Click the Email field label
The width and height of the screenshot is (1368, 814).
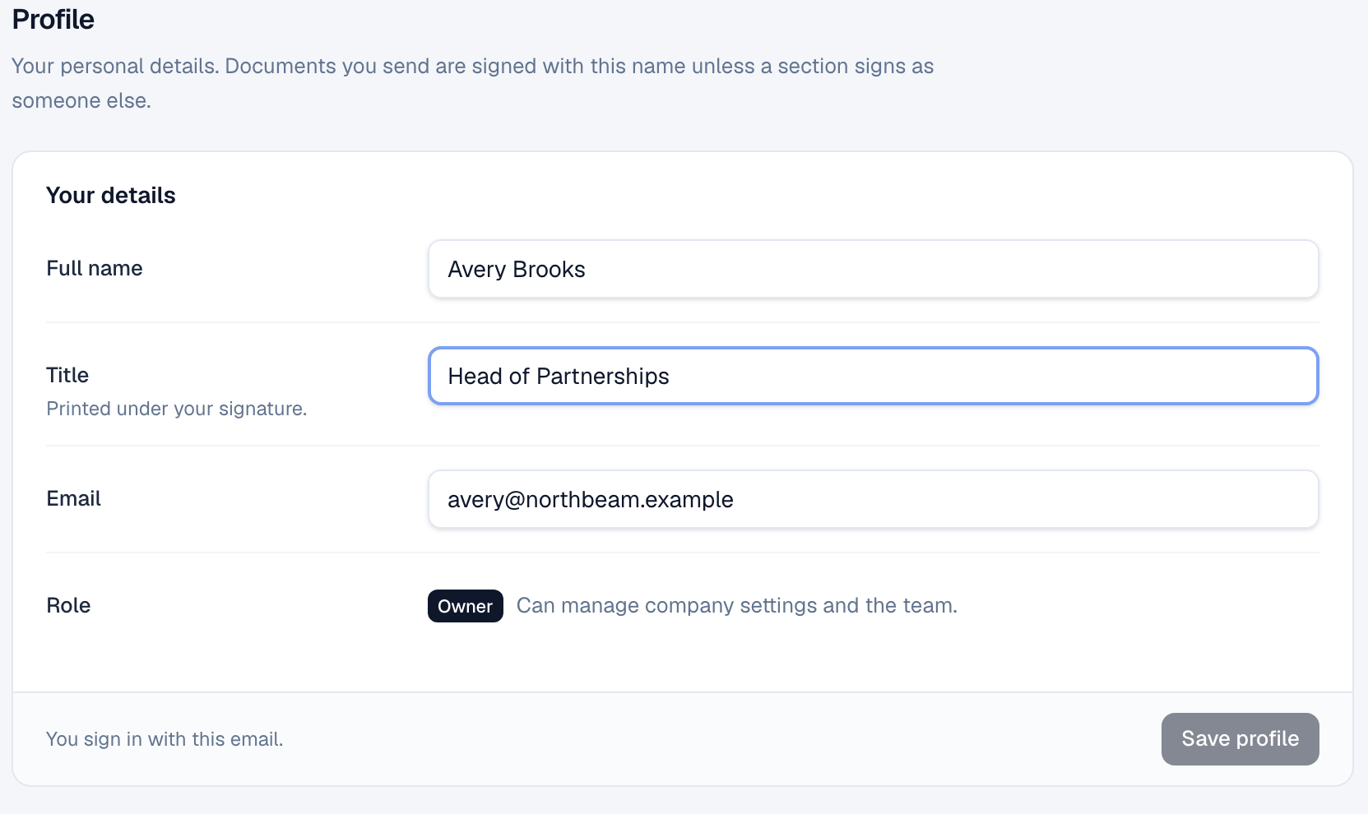point(73,498)
